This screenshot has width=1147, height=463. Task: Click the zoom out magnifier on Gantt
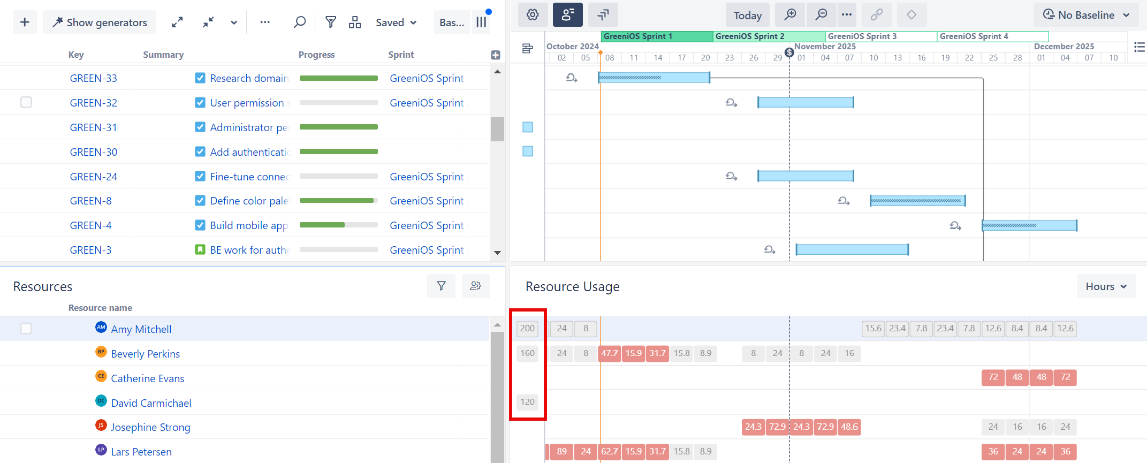pyautogui.click(x=821, y=15)
